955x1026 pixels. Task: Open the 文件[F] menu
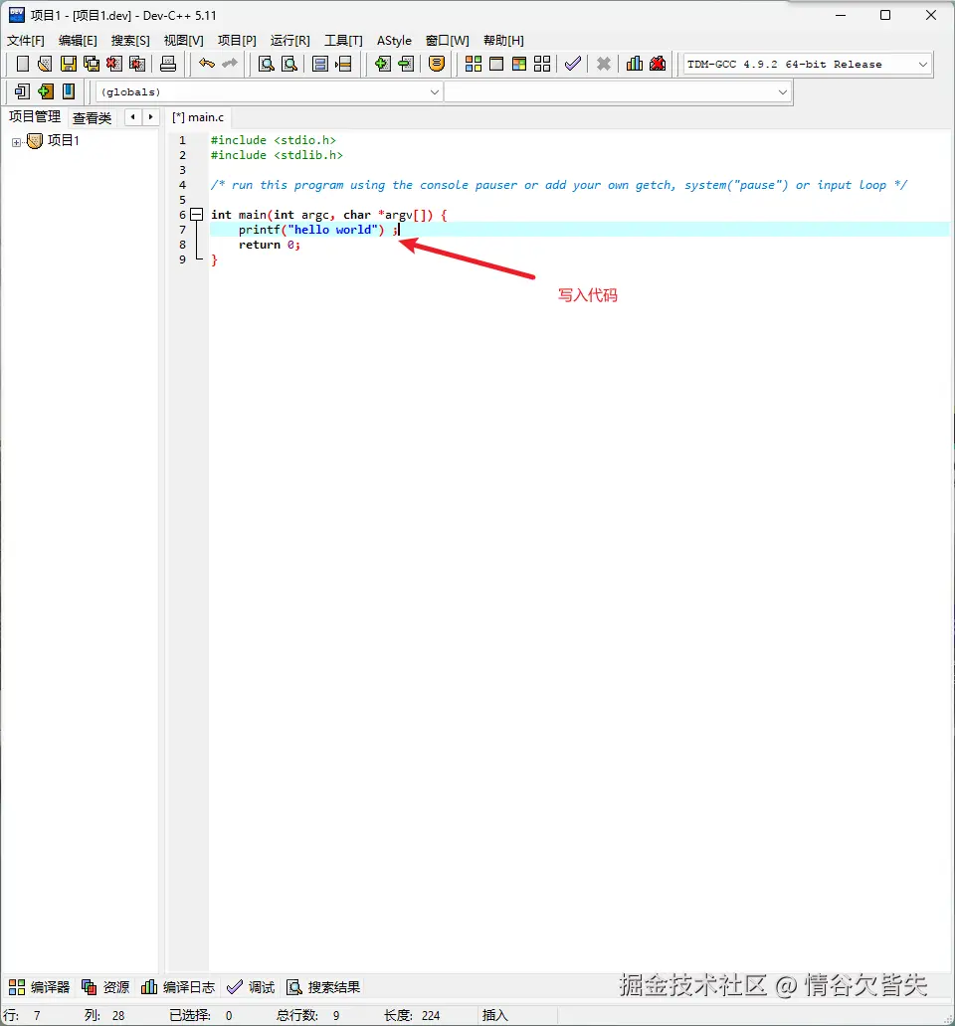(x=26, y=41)
